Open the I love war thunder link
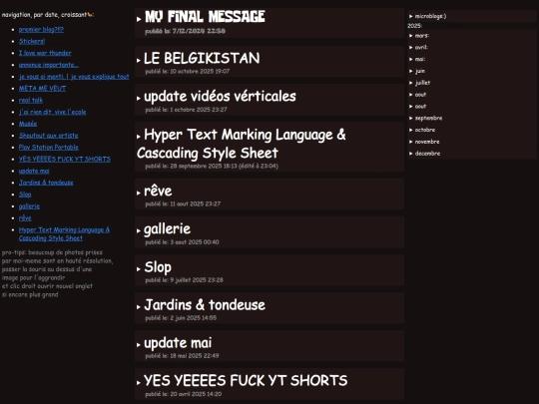 (x=45, y=53)
